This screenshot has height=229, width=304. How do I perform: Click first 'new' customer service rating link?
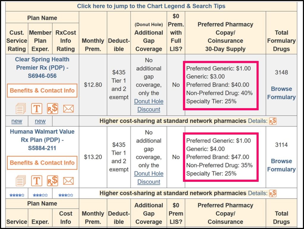[x=17, y=121]
